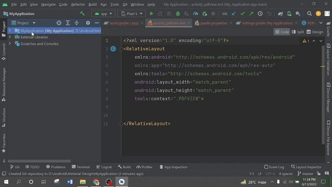Open the Chrome icon in the taskbar
The width and height of the screenshot is (332, 187).
[96, 182]
